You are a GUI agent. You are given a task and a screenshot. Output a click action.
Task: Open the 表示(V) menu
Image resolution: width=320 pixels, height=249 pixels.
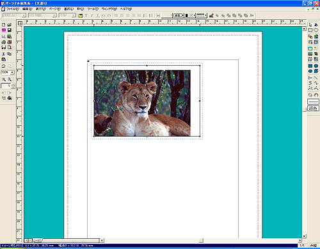40,9
